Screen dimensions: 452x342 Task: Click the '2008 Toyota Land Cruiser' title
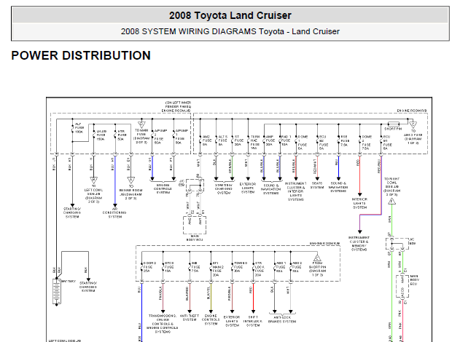click(230, 15)
